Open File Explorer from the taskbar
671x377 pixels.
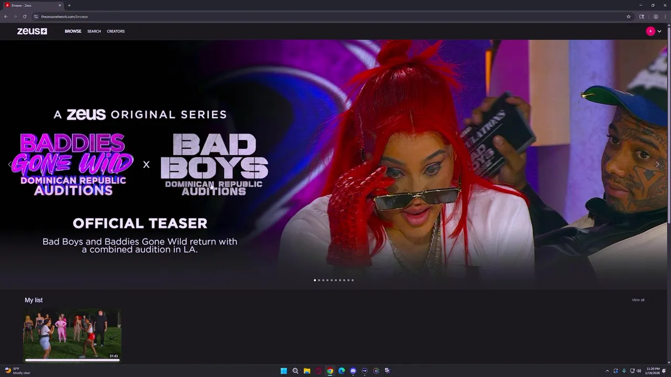click(x=307, y=371)
